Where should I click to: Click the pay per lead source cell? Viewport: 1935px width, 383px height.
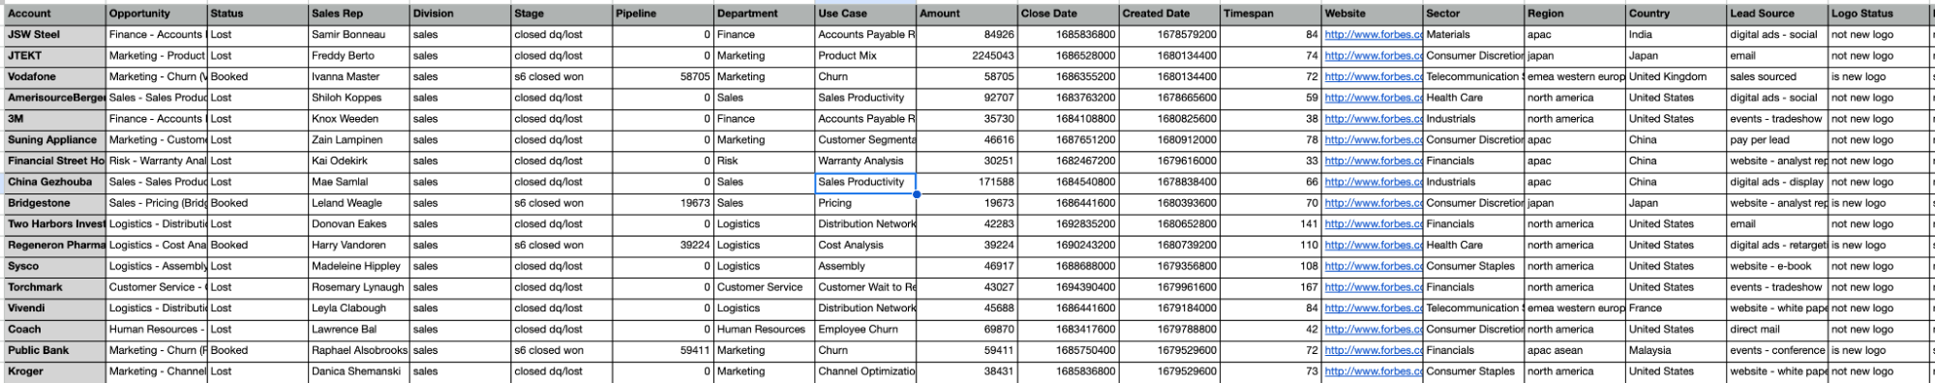tap(1777, 140)
